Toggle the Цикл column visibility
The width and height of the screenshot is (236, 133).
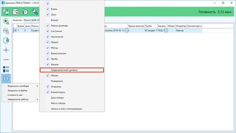72,14
